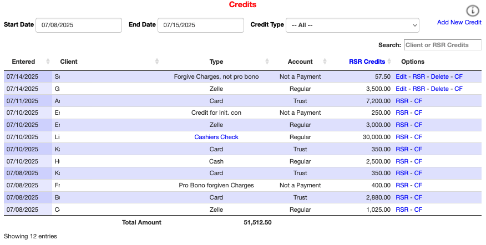Open CF for the 250.00 credit
This screenshot has width=486, height=245.
pyautogui.click(x=418, y=113)
